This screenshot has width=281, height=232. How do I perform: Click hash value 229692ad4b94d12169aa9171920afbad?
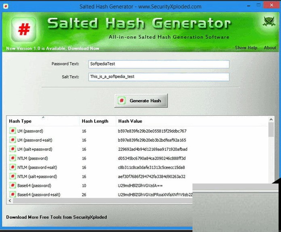(x=153, y=149)
